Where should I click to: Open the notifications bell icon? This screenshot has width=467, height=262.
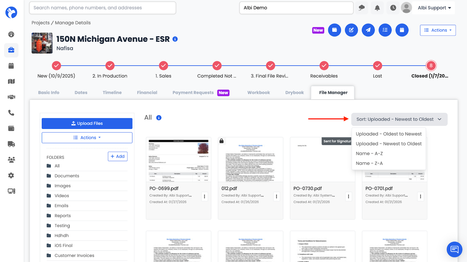pyautogui.click(x=377, y=8)
